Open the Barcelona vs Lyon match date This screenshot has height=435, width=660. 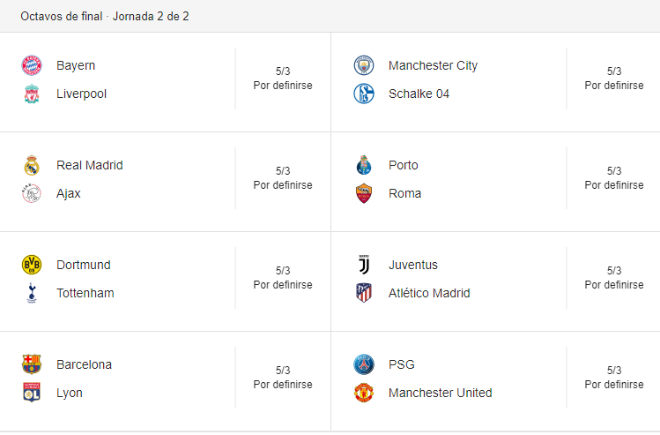click(283, 371)
